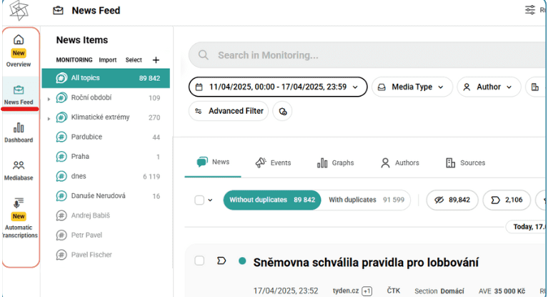Switch to the Sources tab
The image size is (548, 297).
465,162
